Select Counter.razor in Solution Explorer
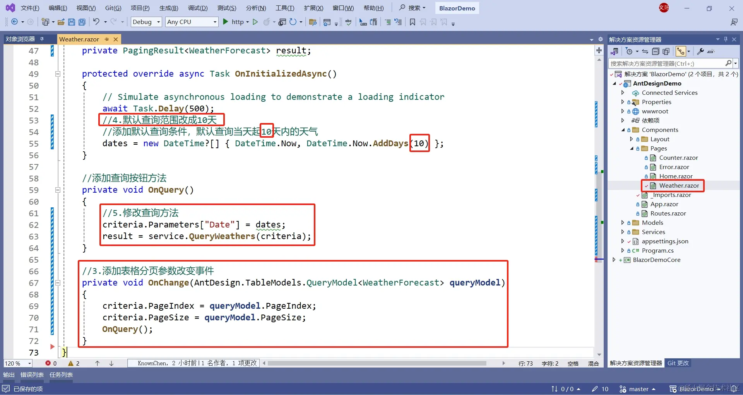Screen dimensions: 743x395 tap(678, 157)
